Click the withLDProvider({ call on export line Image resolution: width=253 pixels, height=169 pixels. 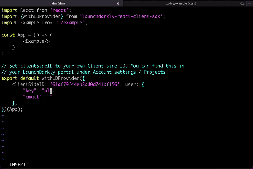[63, 78]
